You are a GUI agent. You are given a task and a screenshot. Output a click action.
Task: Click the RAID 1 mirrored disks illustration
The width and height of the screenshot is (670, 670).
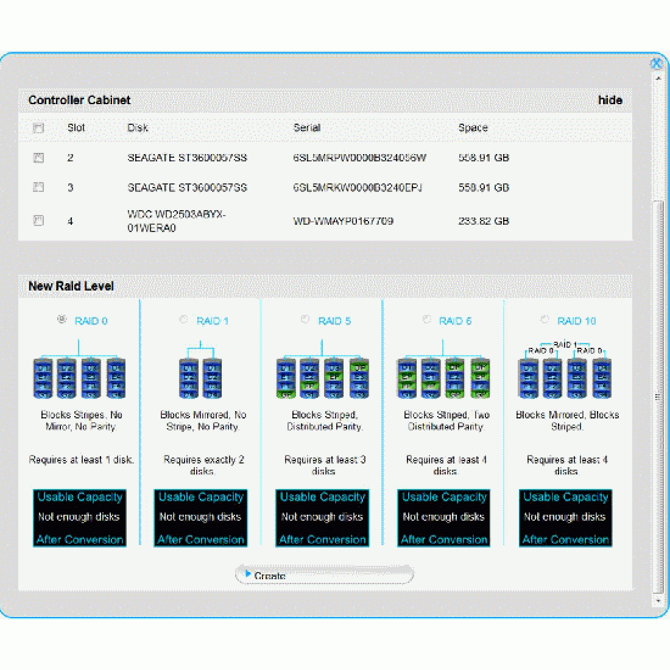pyautogui.click(x=201, y=376)
